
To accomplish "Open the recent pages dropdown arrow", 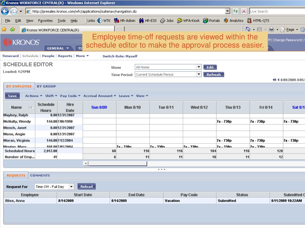I will [21, 12].
